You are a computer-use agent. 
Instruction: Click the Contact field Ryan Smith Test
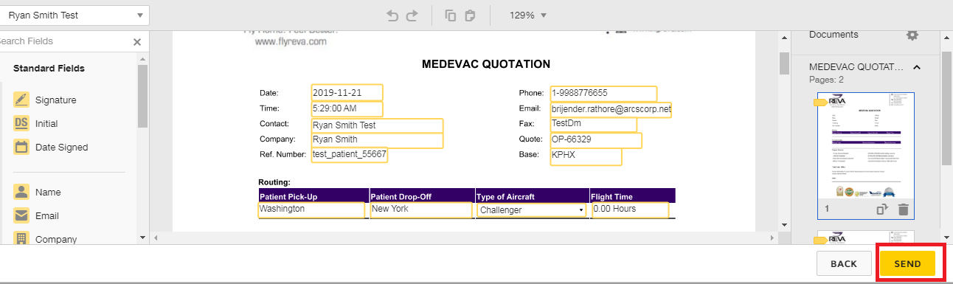click(x=377, y=125)
